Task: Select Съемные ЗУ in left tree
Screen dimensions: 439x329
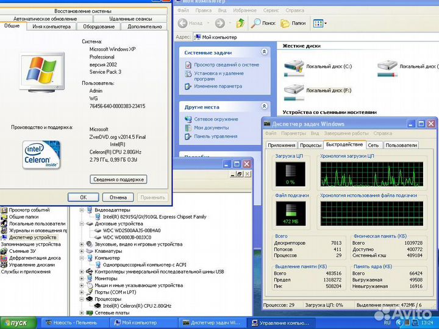Action: click(23, 251)
